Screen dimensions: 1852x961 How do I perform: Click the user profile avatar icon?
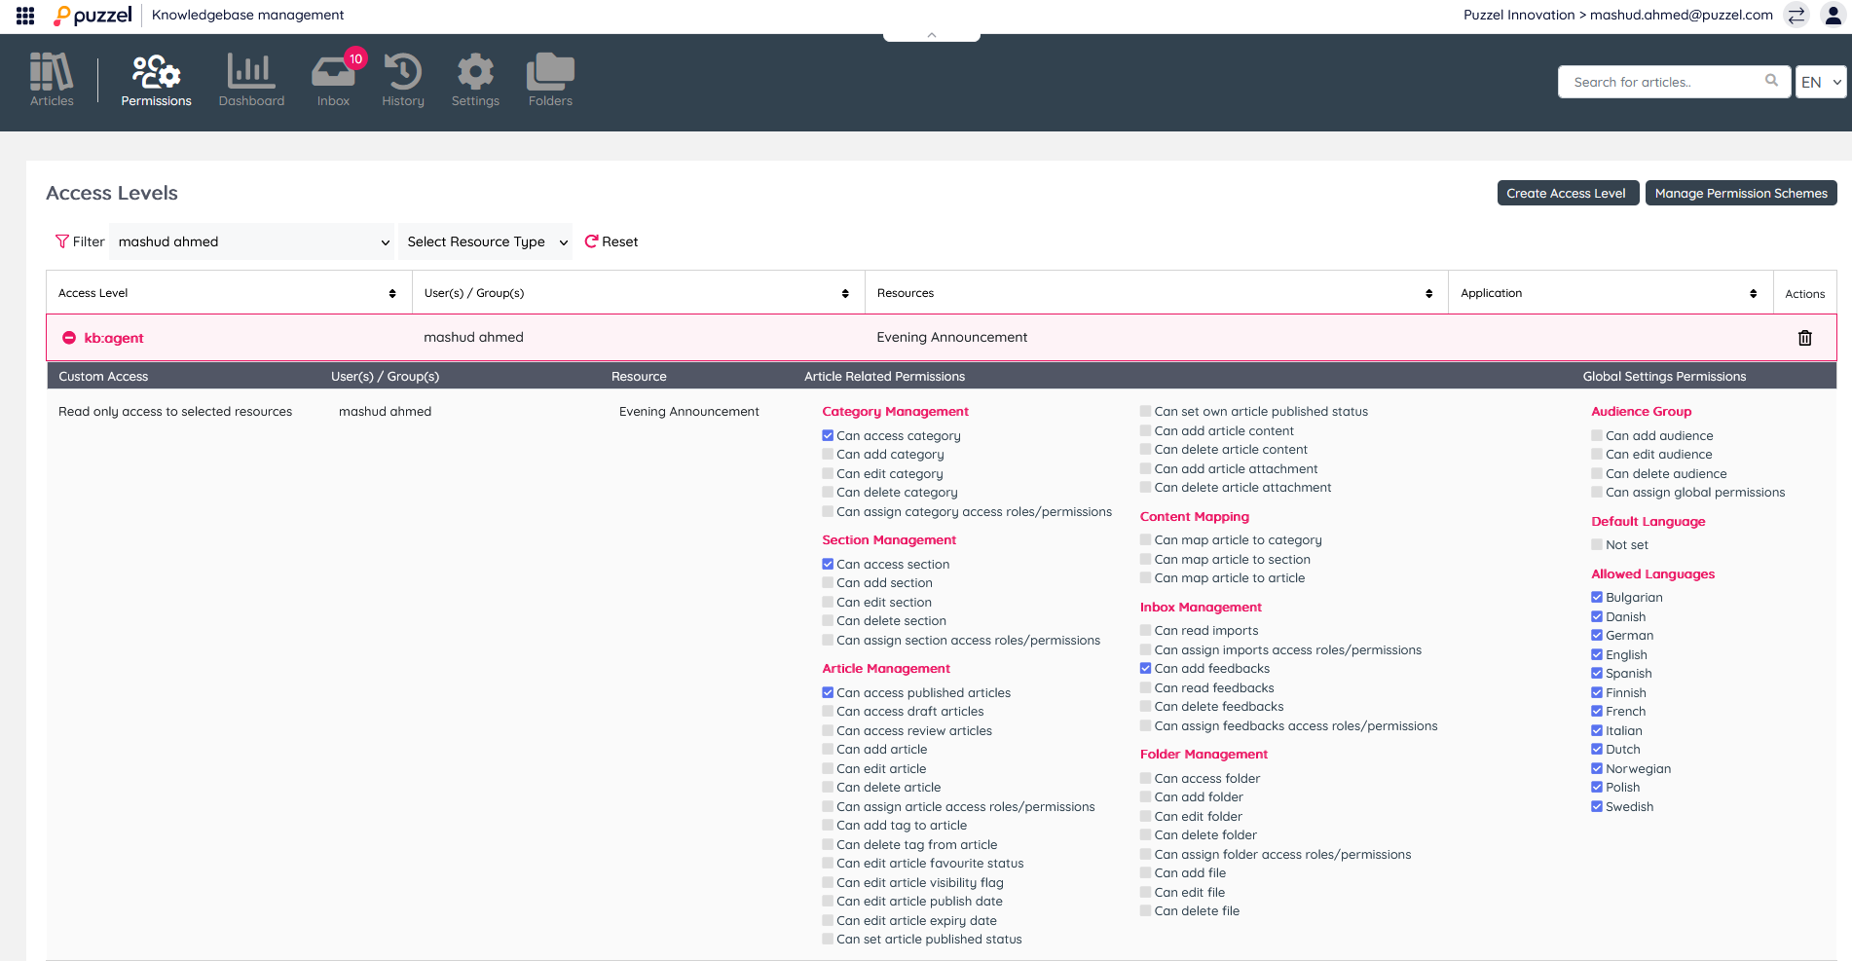1833,16
